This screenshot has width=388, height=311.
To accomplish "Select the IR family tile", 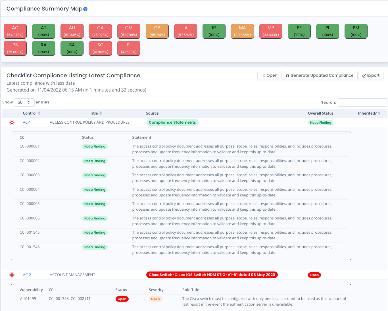I will pyautogui.click(x=214, y=31).
